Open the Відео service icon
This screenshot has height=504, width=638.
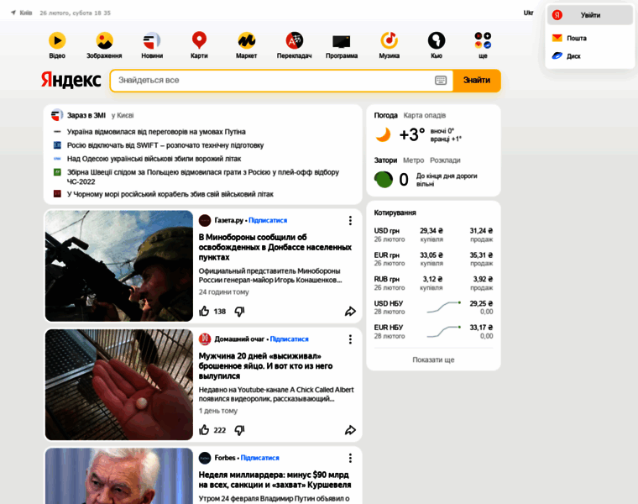pos(57,40)
